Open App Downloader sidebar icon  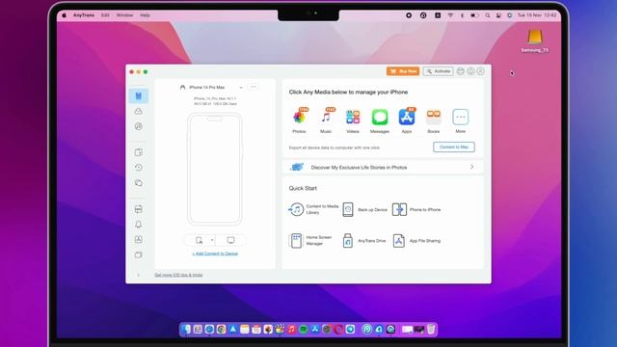[139, 240]
